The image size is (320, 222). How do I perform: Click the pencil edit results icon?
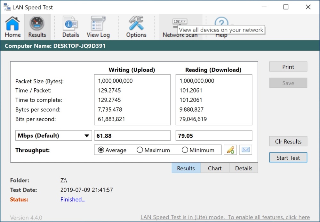[x=230, y=150]
